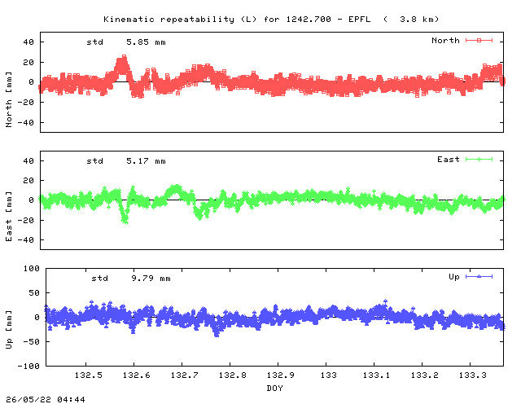Click the East plot's deepest negative dip
521x404 pixels.
pos(125,222)
